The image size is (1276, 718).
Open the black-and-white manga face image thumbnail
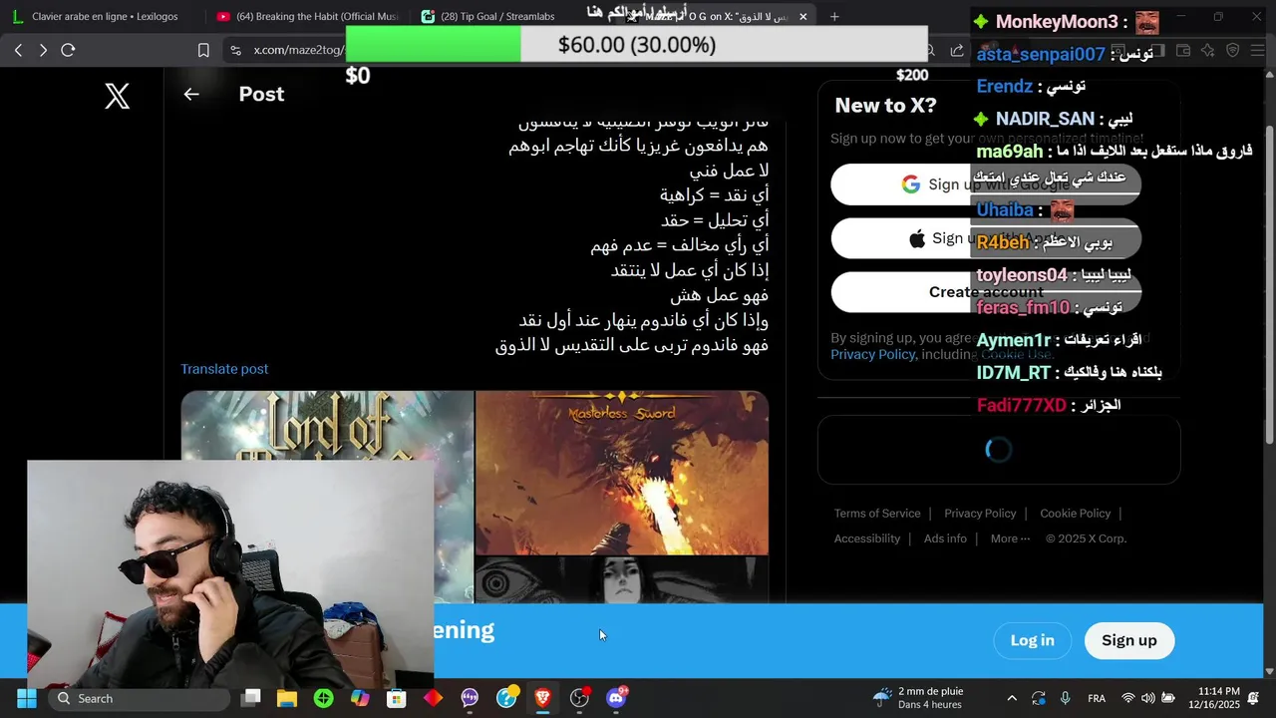click(622, 580)
